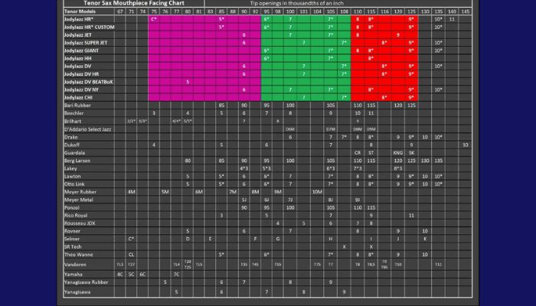Select the 'Bari Rubber' row label
Image resolution: width=536 pixels, height=306 pixels.
[x=77, y=106]
